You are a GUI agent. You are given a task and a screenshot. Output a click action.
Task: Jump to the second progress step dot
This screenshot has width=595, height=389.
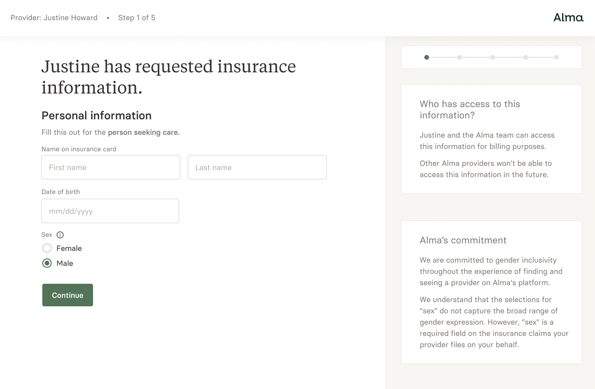click(x=460, y=57)
